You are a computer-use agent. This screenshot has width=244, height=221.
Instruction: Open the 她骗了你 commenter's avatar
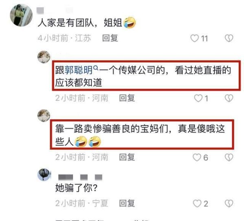point(44,174)
